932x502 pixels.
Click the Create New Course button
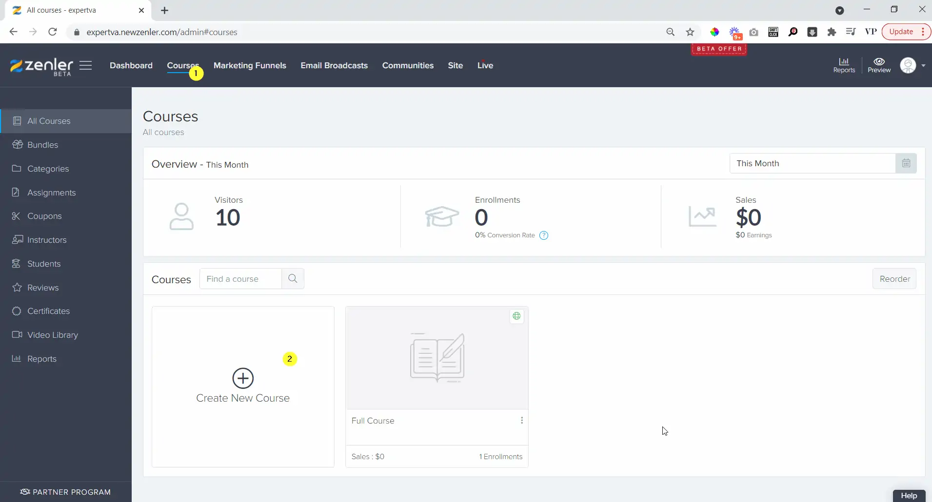click(242, 386)
